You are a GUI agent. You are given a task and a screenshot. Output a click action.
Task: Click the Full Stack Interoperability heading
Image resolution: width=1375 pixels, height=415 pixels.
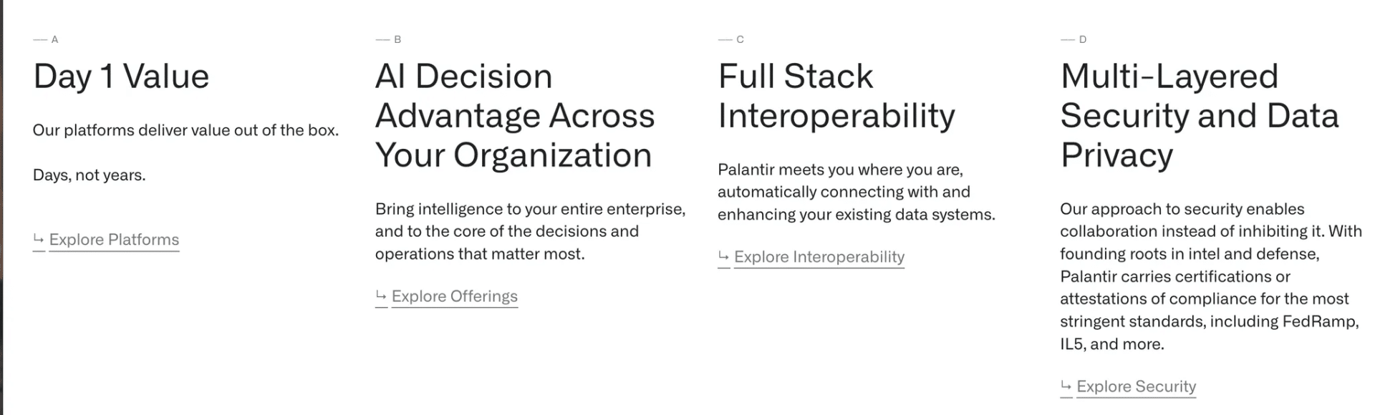click(x=836, y=96)
